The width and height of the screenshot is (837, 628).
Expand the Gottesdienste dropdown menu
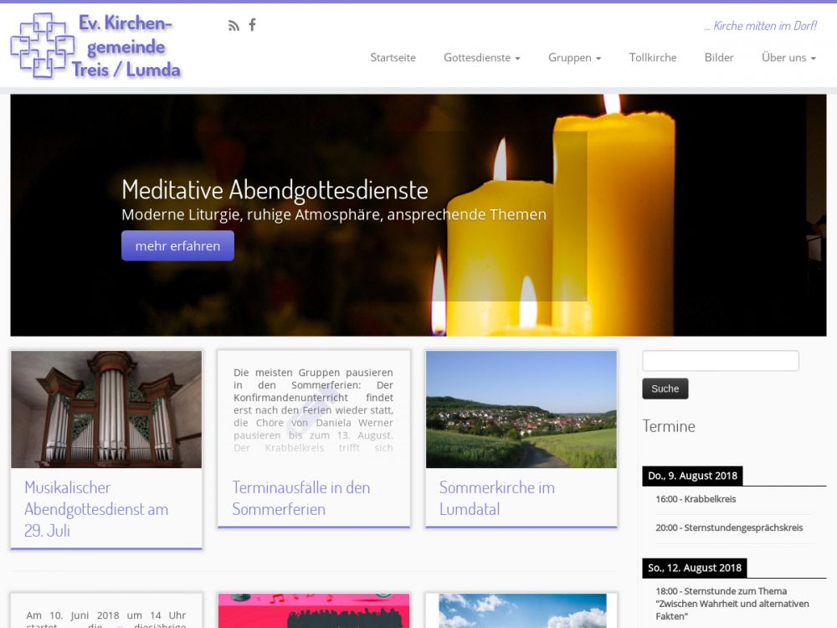coord(481,58)
